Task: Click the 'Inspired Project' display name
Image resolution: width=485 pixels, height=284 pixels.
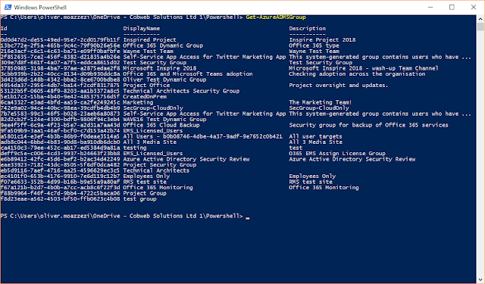Action: [150, 40]
